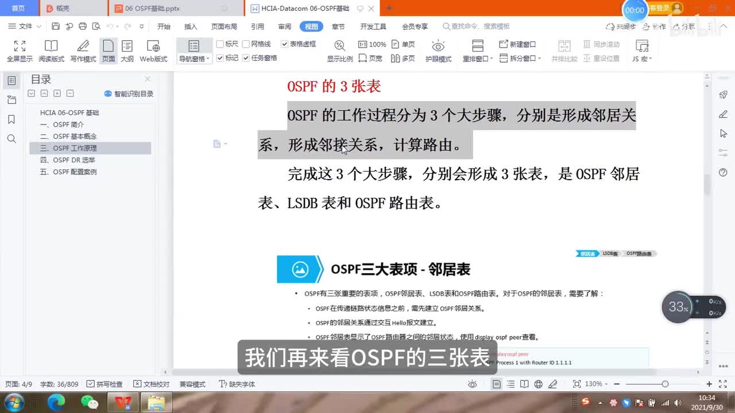Click the help question mark in right sidebar
Image resolution: width=735 pixels, height=413 pixels.
(724, 173)
